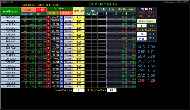This screenshot has height=110, width=190.
Task: Click the green up arrow in USDCAD row
Action: pos(45,79)
